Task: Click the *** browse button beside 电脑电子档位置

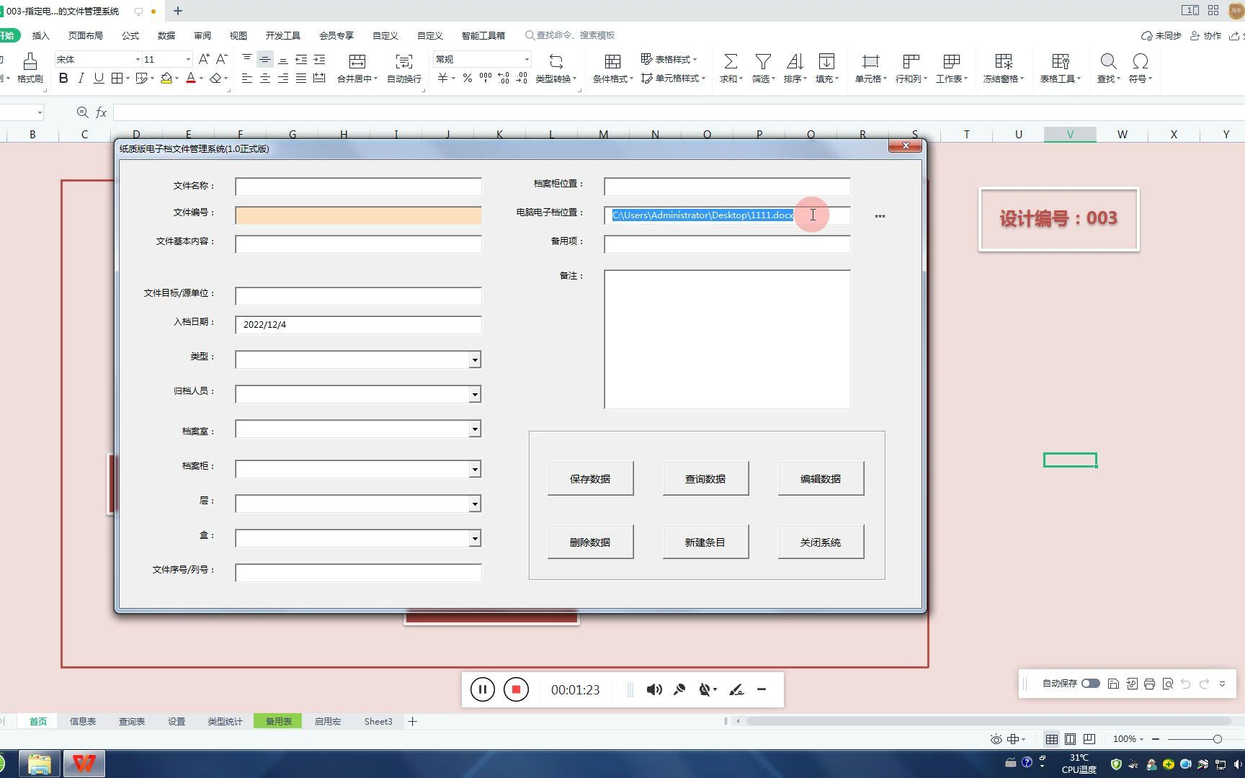Action: 880,216
